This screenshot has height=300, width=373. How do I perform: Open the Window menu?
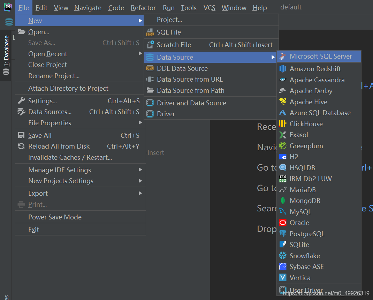click(x=234, y=8)
